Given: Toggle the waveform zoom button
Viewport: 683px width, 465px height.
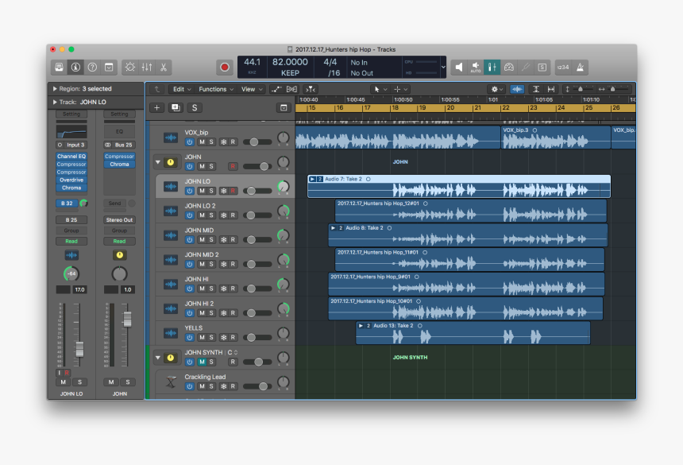Looking at the screenshot, I should pyautogui.click(x=517, y=89).
